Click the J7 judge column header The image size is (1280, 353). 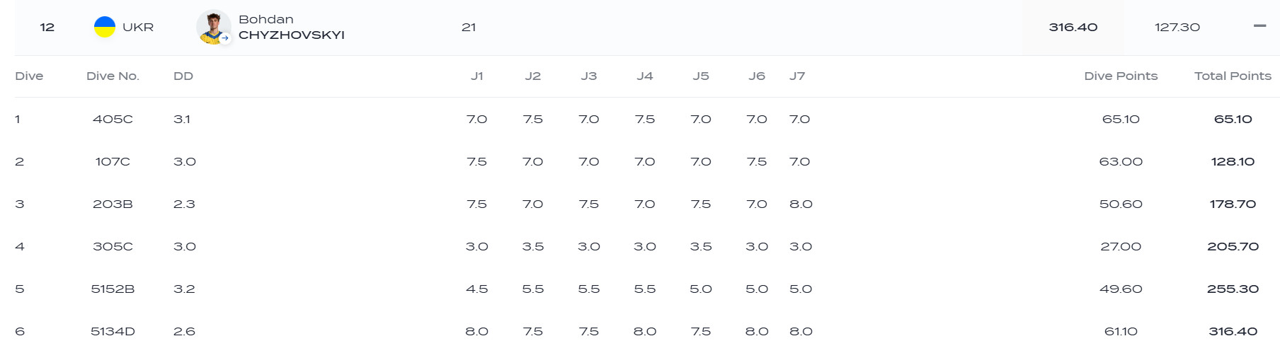pyautogui.click(x=797, y=76)
